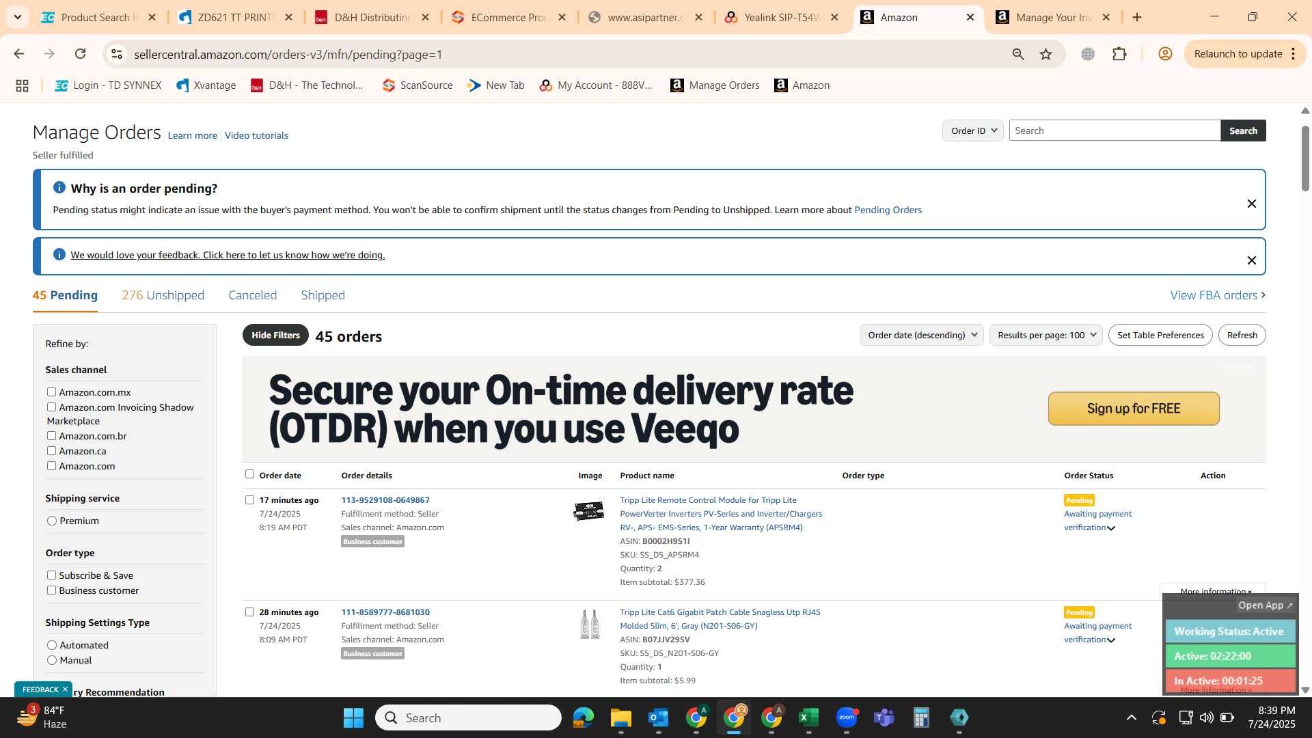Click Sign up for FREE Veeqo button

pos(1134,409)
